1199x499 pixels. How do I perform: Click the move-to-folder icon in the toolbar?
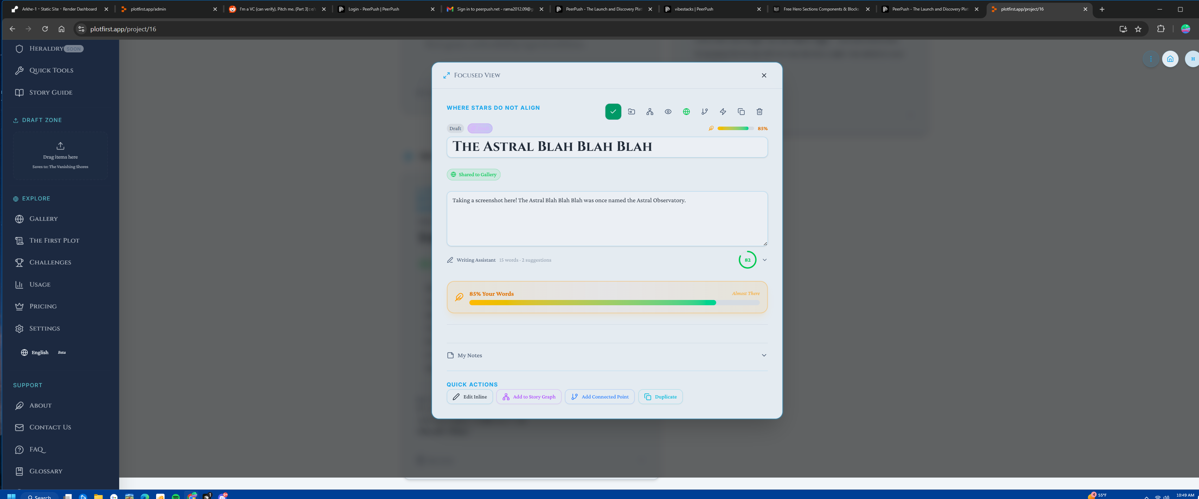coord(631,112)
